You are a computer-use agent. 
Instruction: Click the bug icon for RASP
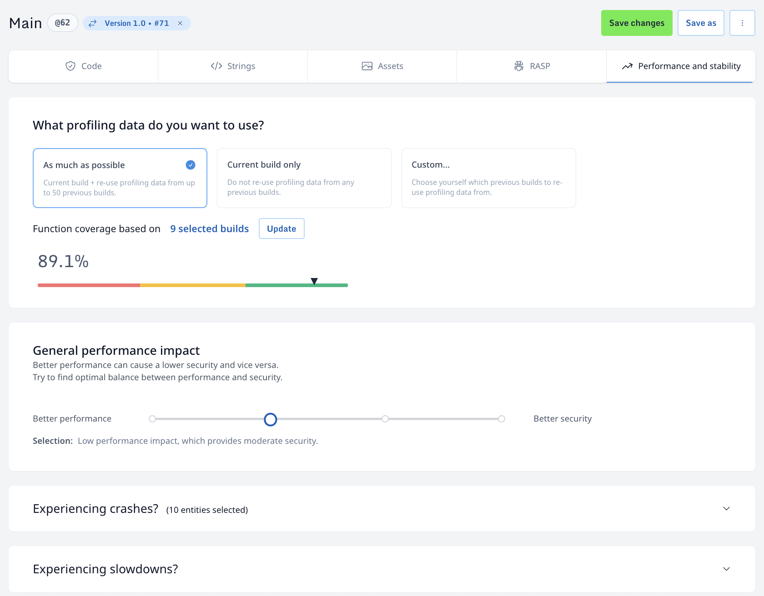(x=519, y=66)
